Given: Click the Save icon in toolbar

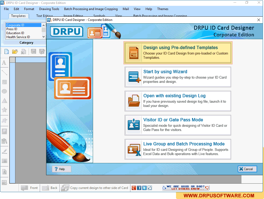Looking at the screenshot, I should click(33, 51).
